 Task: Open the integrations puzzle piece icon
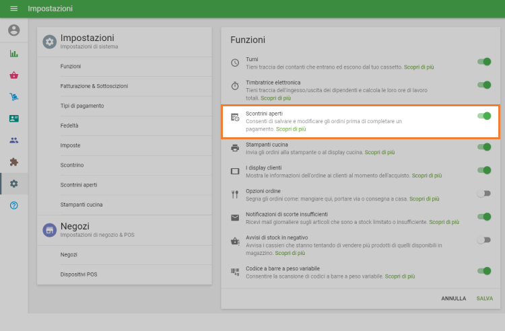(x=13, y=161)
